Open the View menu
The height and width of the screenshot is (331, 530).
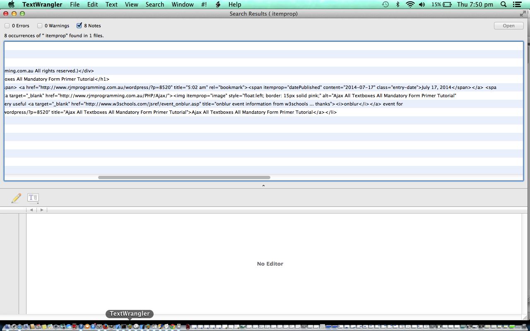(x=132, y=5)
